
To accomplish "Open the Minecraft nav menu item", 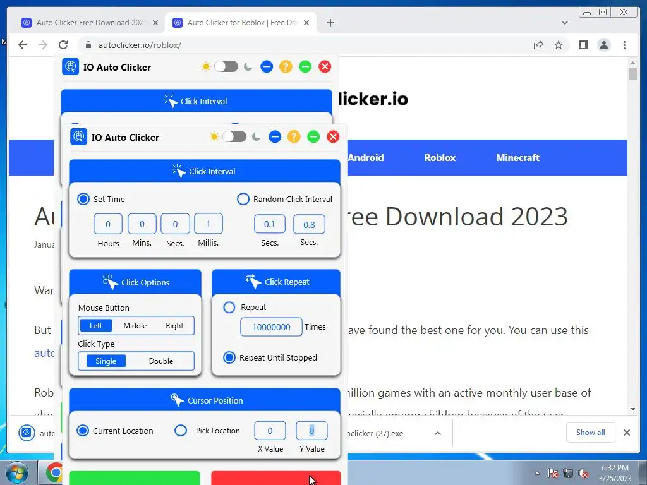I will pos(518,157).
